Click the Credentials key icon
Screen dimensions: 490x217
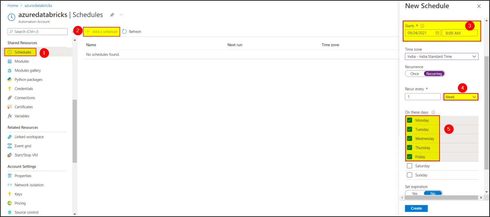(x=10, y=89)
